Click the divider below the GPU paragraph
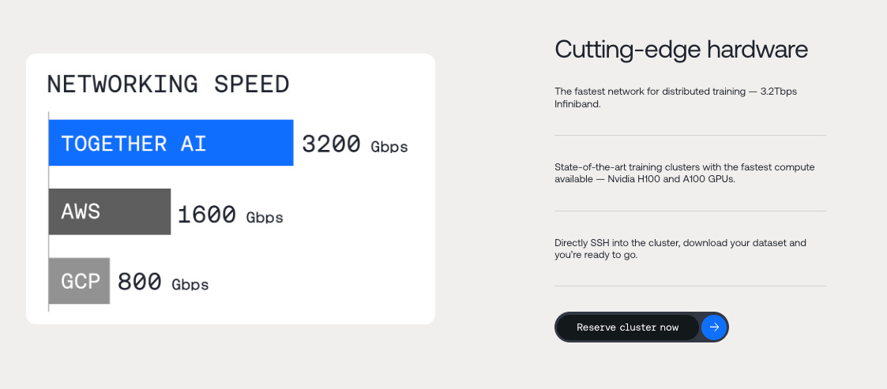 (690, 211)
